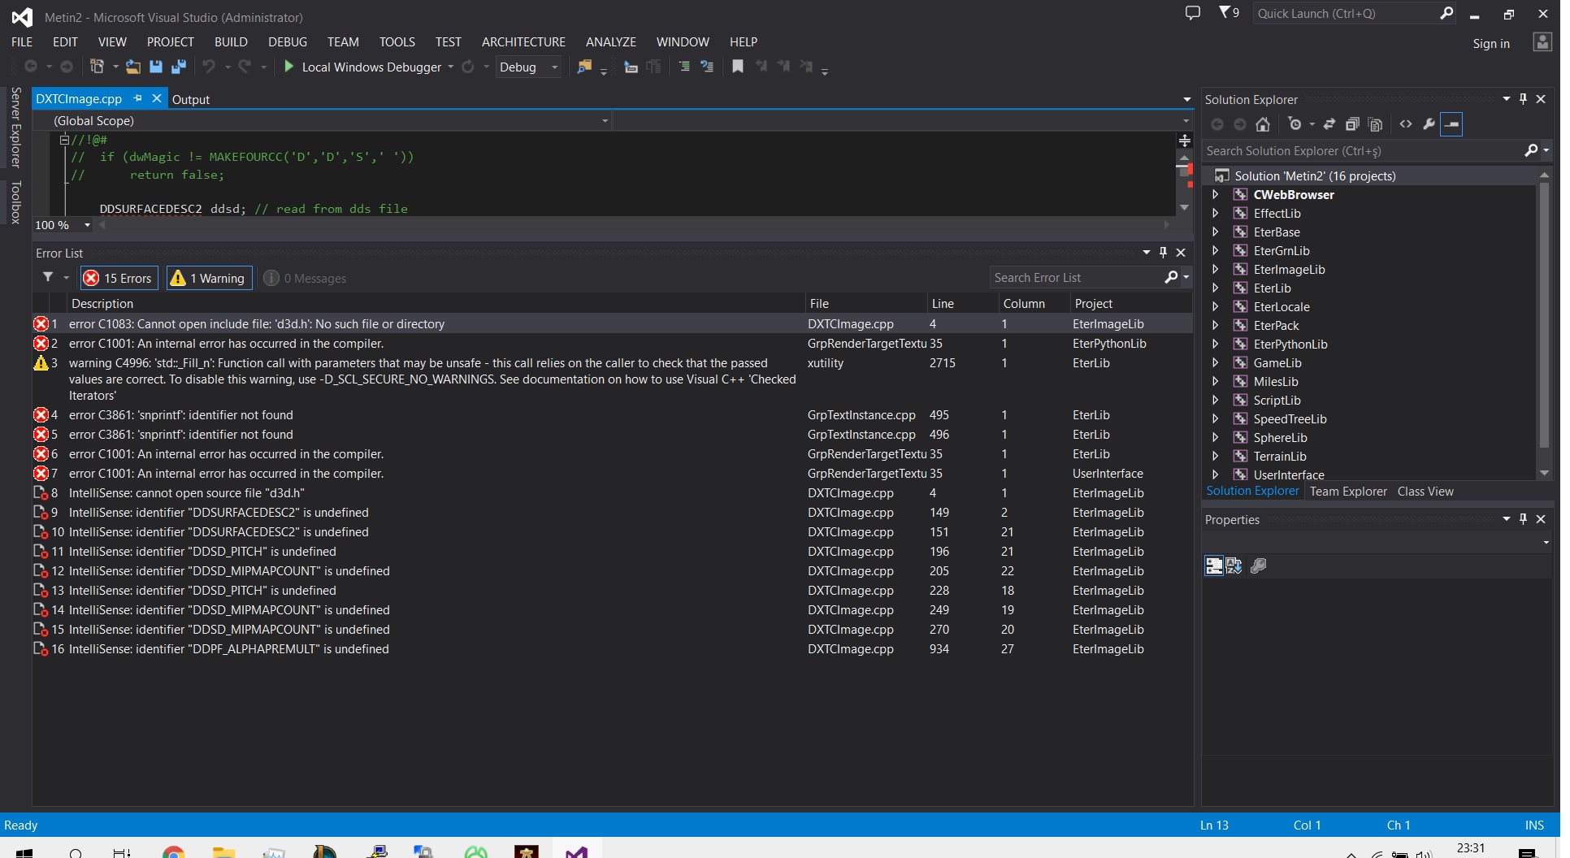Open the ARCHITECTURE menu

[x=523, y=41]
